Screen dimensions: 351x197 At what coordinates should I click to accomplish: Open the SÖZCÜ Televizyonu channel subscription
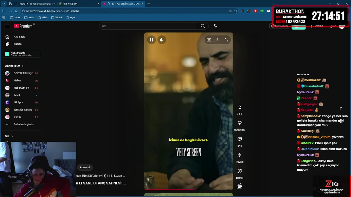coord(22,73)
